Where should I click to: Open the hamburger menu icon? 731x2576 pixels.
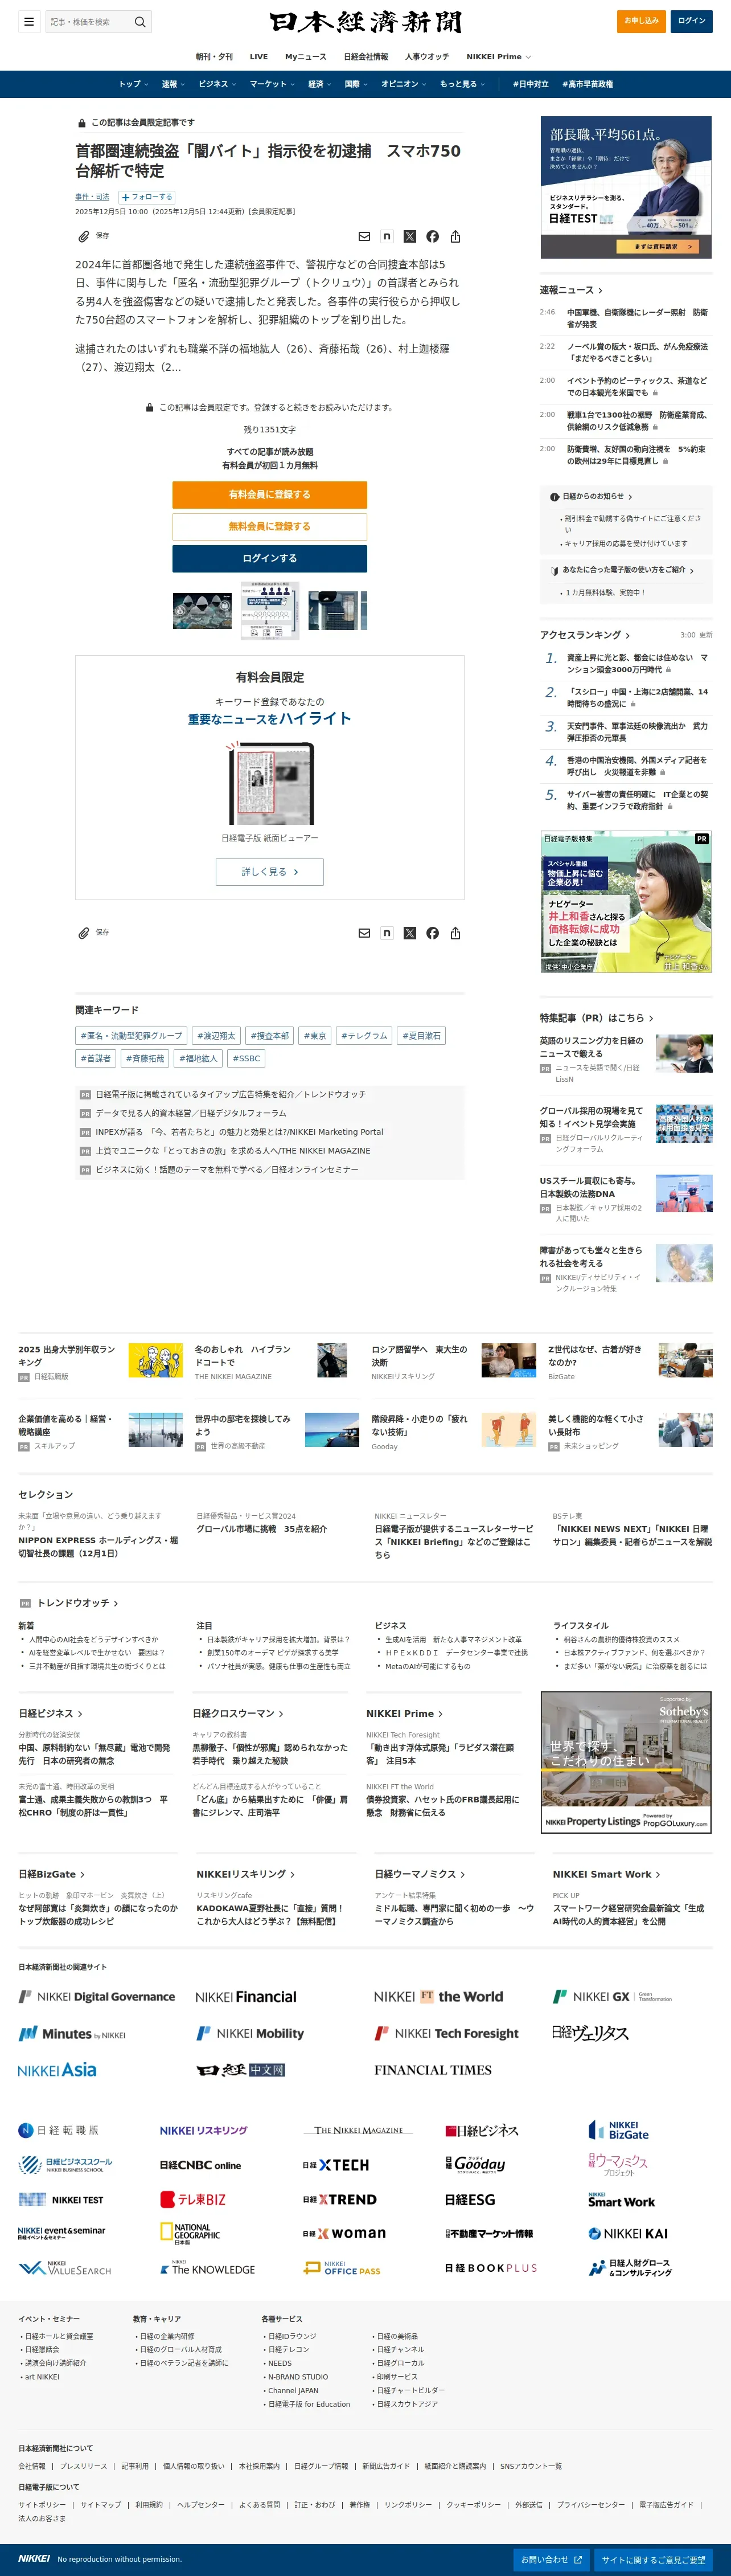(x=29, y=21)
